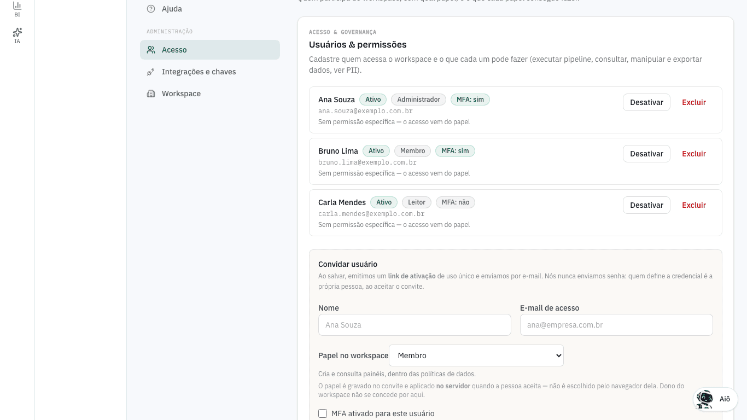Delete user Ana Souza with Excluir
Viewport: 747px width, 420px height.
(x=694, y=102)
